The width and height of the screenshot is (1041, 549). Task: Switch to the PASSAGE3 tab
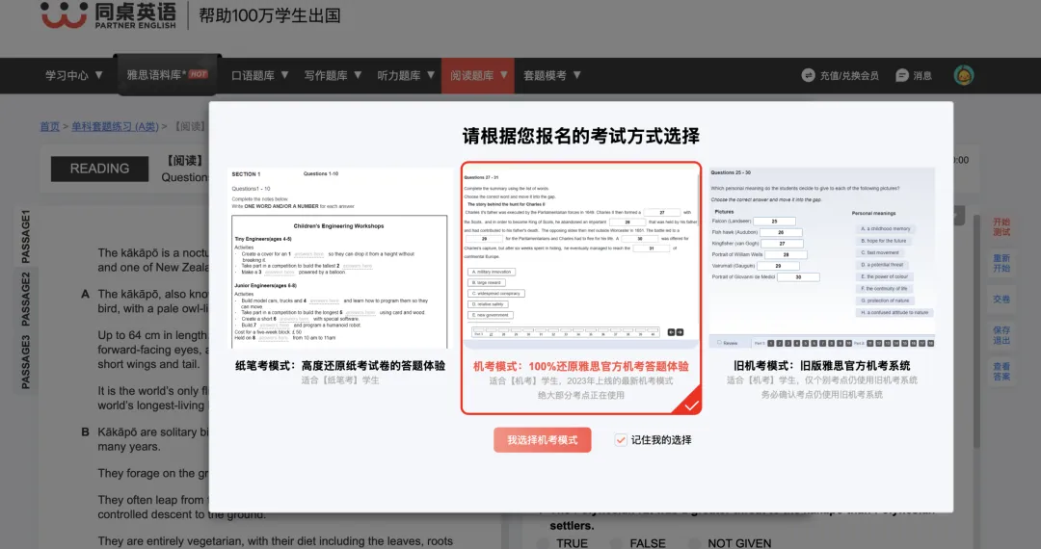click(x=26, y=361)
